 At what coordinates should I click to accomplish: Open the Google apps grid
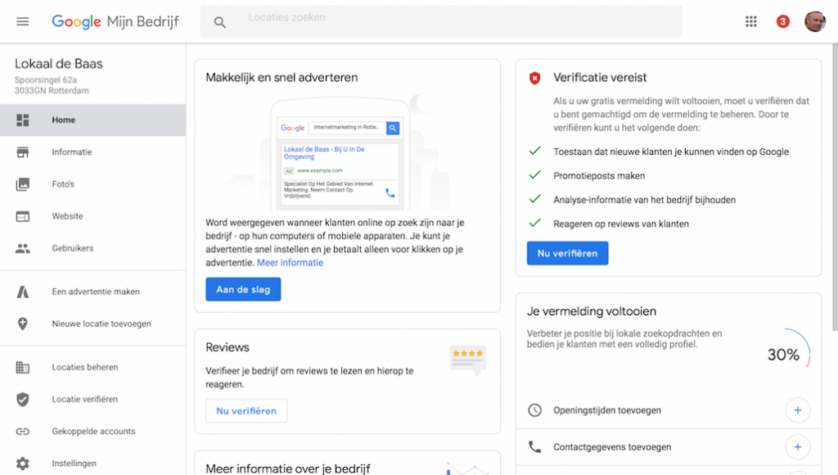click(751, 21)
